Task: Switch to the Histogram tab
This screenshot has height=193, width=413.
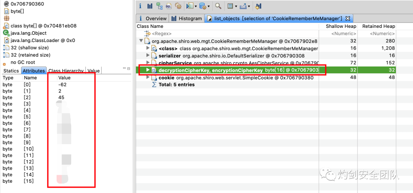Action: coord(187,18)
